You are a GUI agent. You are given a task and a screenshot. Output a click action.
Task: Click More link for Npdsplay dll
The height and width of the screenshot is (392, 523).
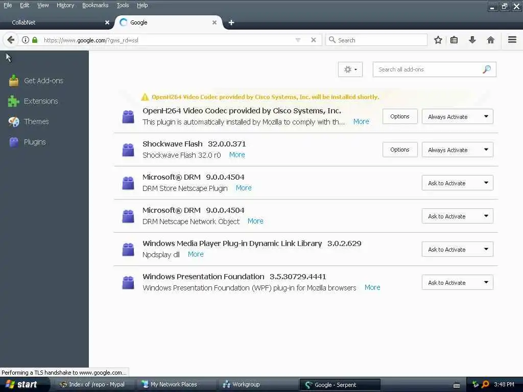click(x=196, y=254)
